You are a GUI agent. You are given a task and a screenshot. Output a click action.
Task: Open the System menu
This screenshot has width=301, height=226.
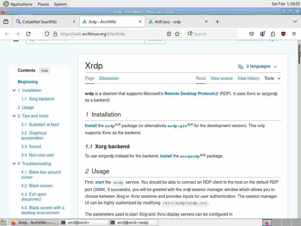tap(60, 4)
